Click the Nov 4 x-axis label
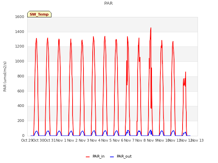This screenshot has height=163, width=218. click(x=95, y=140)
